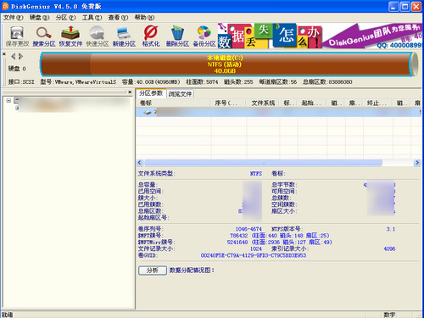Click the horizontal scrollbar thumb

pyautogui.click(x=263, y=163)
